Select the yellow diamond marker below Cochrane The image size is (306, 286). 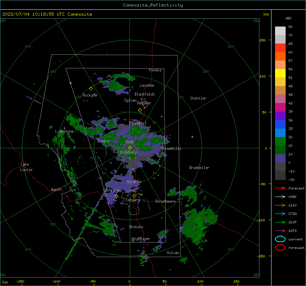116,197
